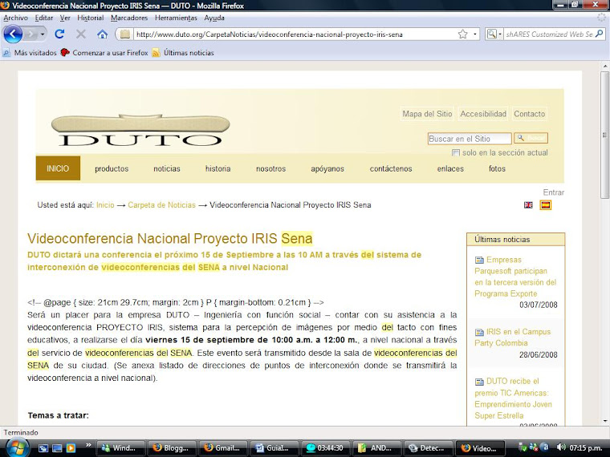
Task: Click the Buscar en el Sitio field
Action: 470,139
